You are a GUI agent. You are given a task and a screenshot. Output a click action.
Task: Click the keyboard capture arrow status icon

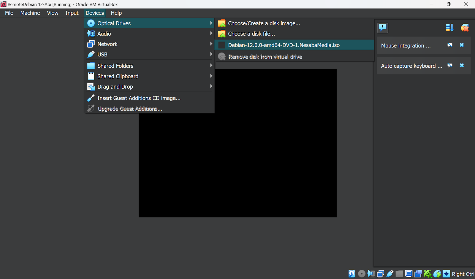(446, 274)
